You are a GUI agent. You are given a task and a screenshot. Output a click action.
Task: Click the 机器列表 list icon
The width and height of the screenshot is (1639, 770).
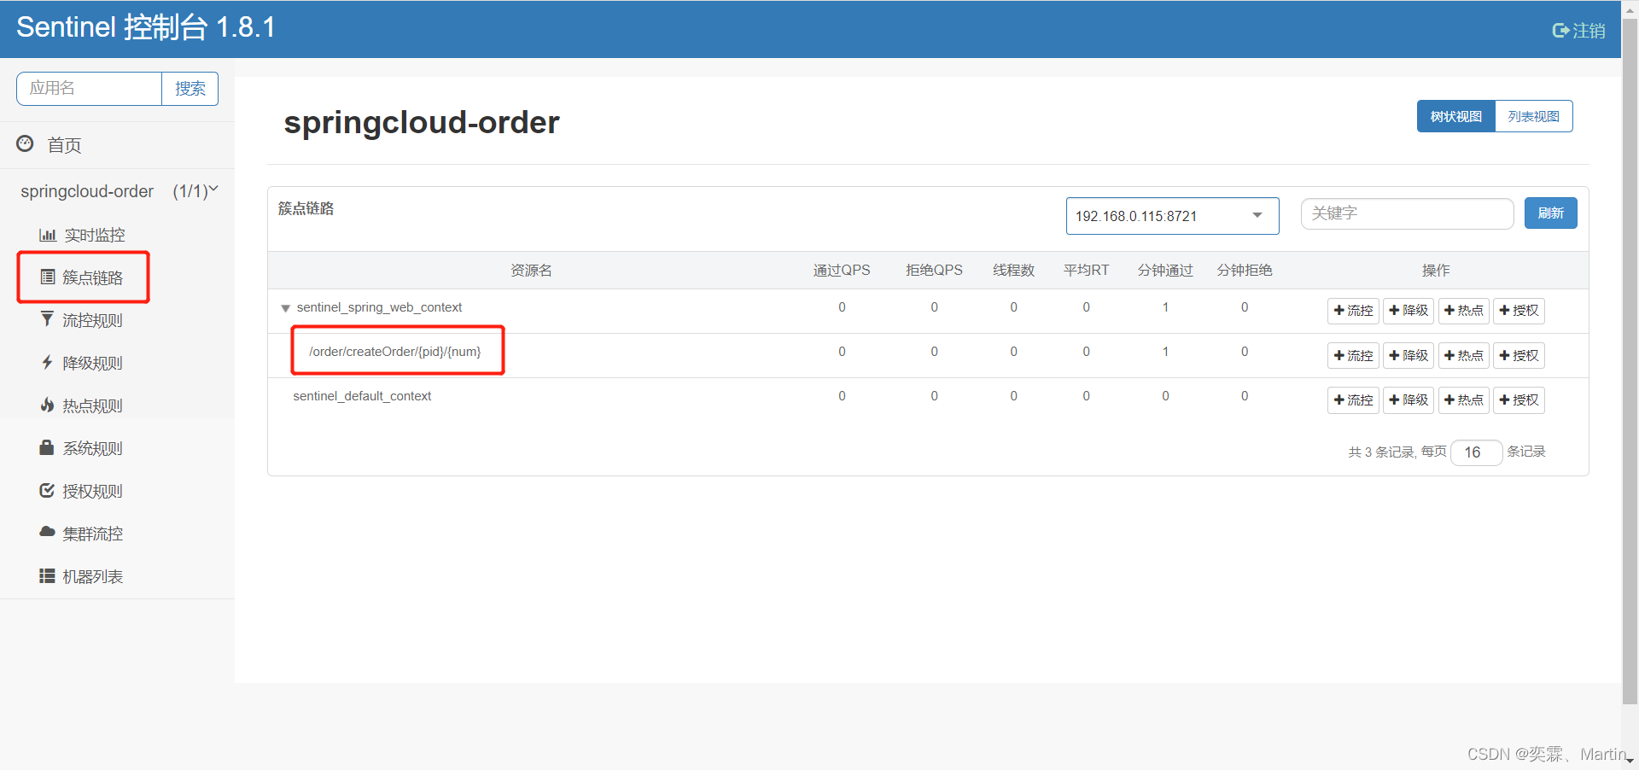tap(47, 576)
